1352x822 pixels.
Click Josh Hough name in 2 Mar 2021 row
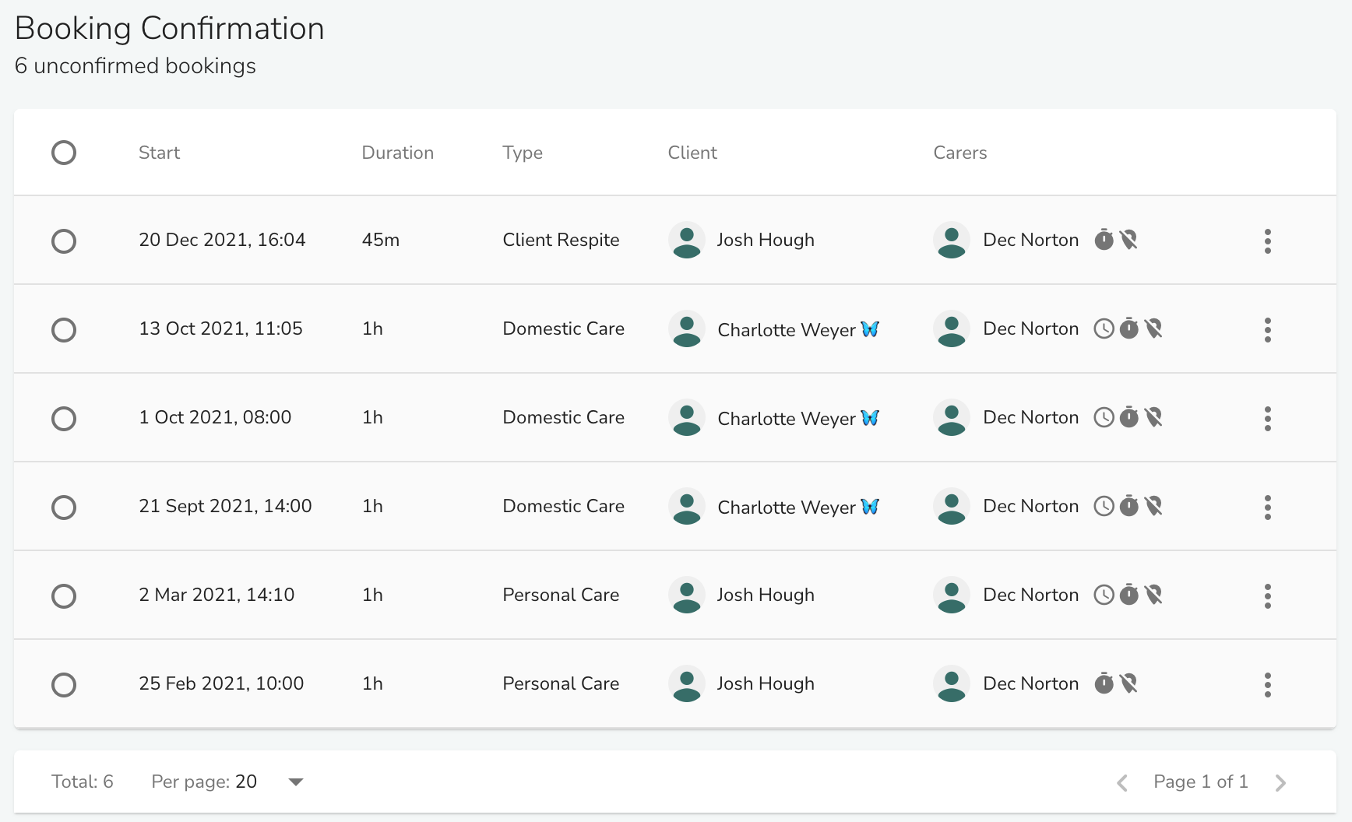pyautogui.click(x=766, y=595)
